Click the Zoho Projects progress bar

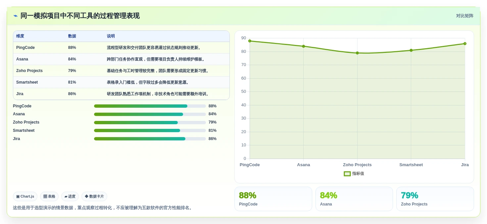tap(150, 123)
